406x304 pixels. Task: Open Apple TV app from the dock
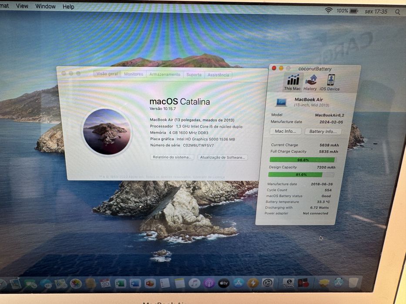224,283
